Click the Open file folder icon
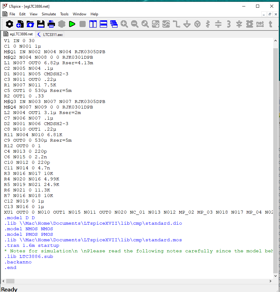 point(30,24)
